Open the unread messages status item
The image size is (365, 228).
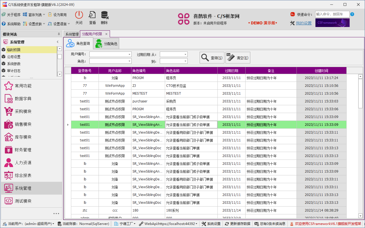click(x=270, y=224)
